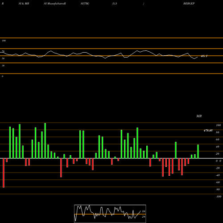Click the -100 label on MR axis
This screenshot has width=223, height=223.
tap(218, 197)
